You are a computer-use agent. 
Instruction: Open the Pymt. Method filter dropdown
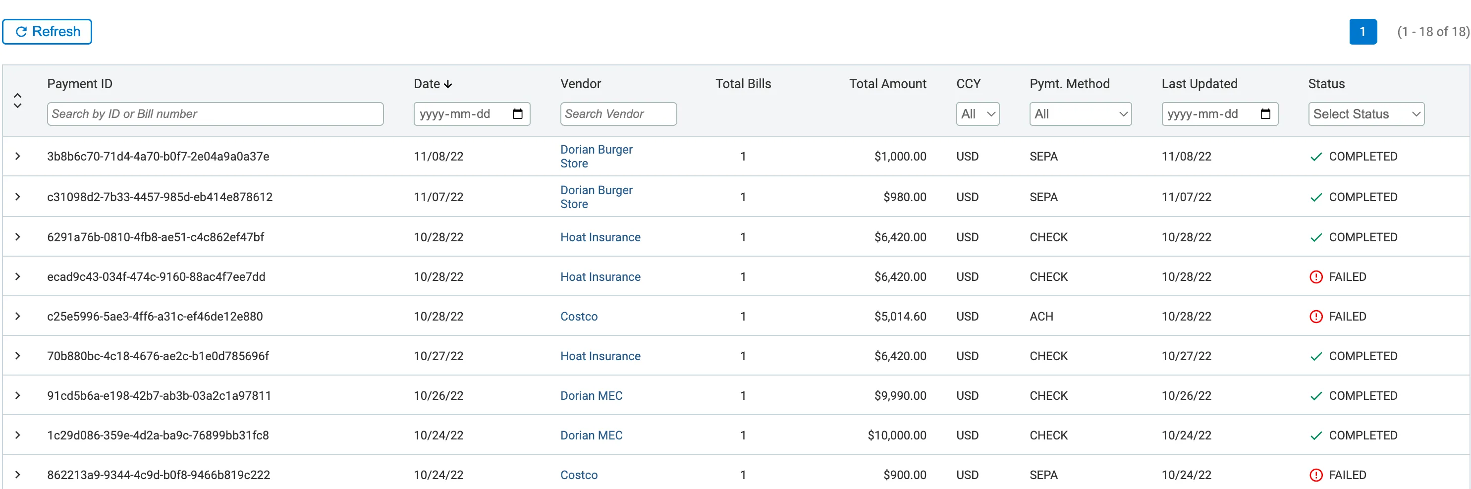tap(1081, 113)
